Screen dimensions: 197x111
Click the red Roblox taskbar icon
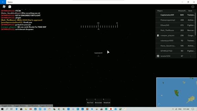coord(111,109)
